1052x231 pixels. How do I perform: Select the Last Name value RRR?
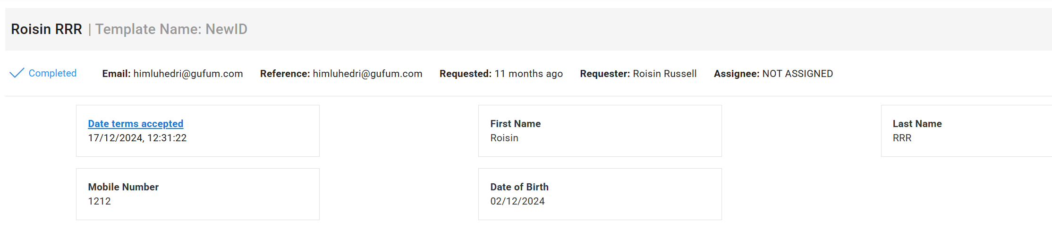pos(902,138)
